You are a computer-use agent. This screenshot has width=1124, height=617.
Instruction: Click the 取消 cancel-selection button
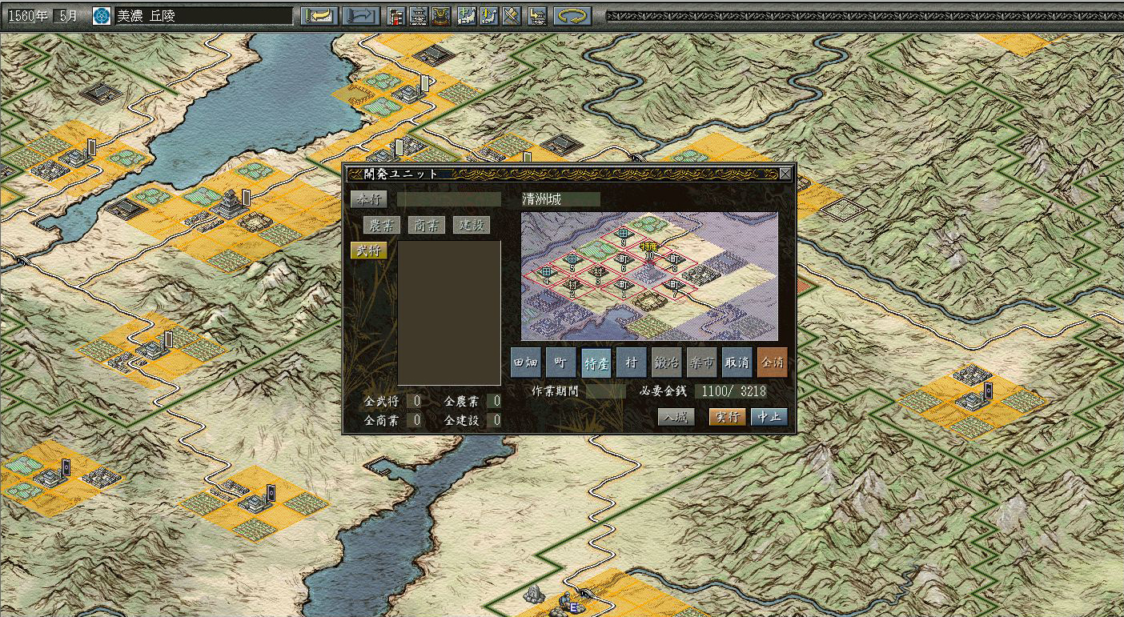(x=737, y=363)
